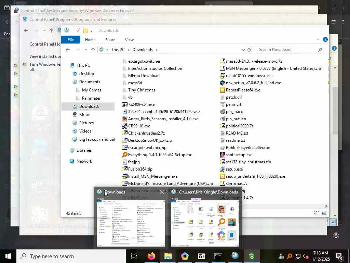
Task: Click the Properties quick access icon
Action: click(78, 30)
